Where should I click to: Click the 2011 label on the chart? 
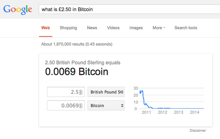tap(146, 112)
